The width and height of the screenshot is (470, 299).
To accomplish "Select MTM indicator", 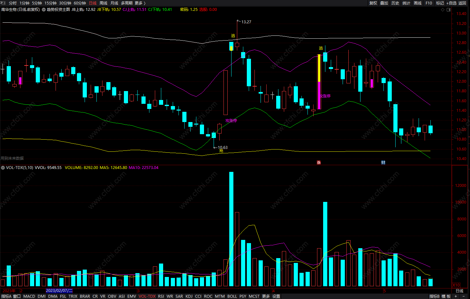I will click(220, 296).
